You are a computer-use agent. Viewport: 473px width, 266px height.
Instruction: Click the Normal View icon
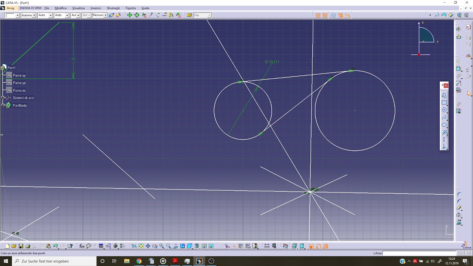pyautogui.click(x=176, y=246)
